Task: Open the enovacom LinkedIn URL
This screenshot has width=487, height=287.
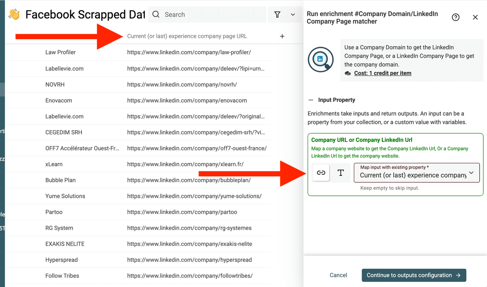Action: pos(187,100)
